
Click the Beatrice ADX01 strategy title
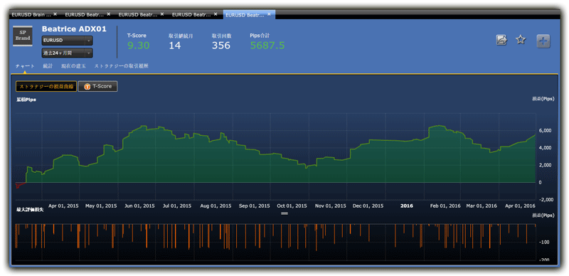74,29
